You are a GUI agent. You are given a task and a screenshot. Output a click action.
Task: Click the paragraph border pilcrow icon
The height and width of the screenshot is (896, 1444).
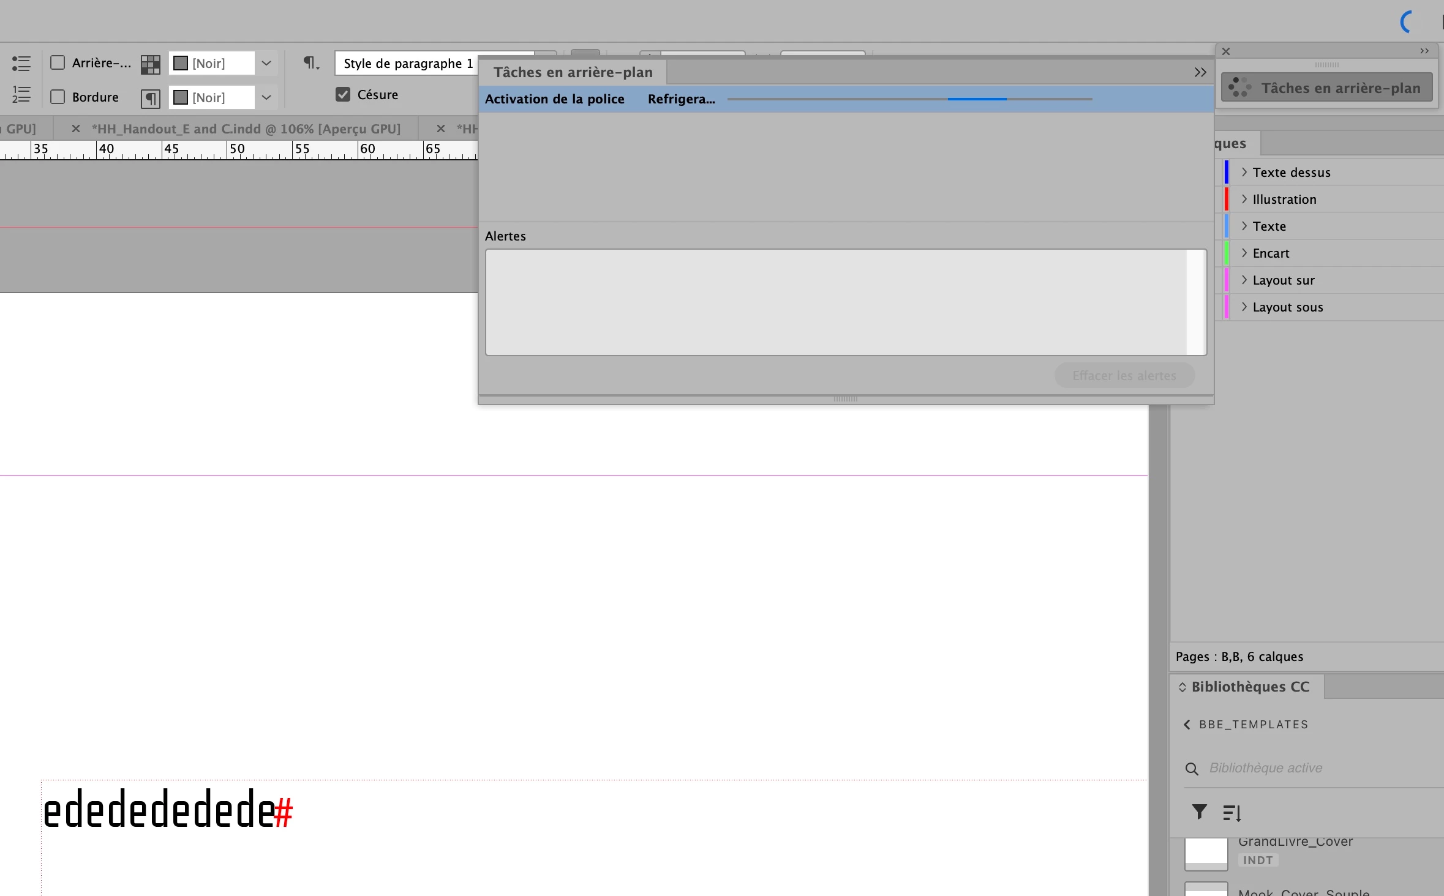pyautogui.click(x=150, y=98)
